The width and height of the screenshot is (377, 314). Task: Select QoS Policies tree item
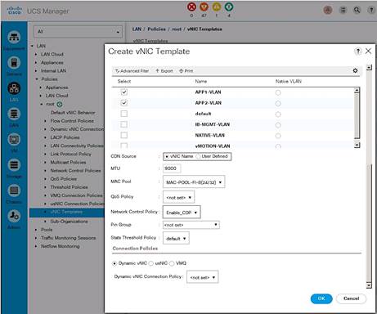63,179
